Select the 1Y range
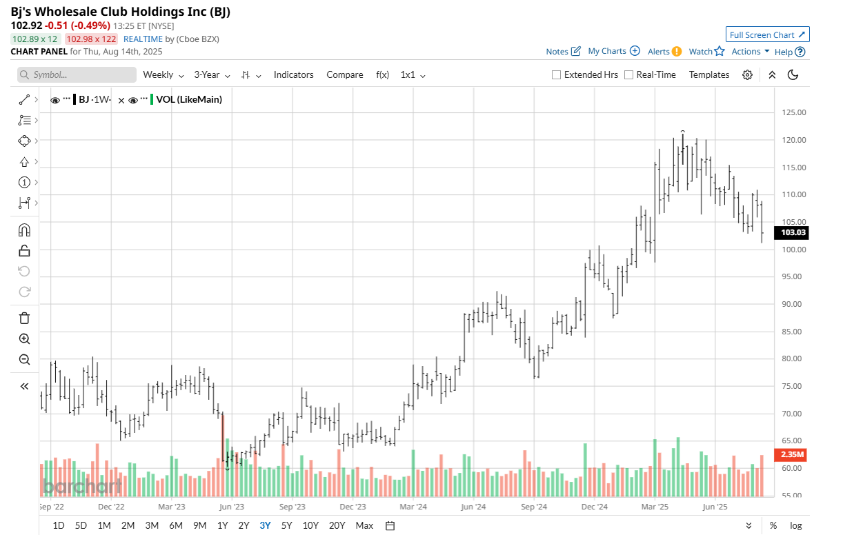843x546 pixels. pyautogui.click(x=223, y=525)
